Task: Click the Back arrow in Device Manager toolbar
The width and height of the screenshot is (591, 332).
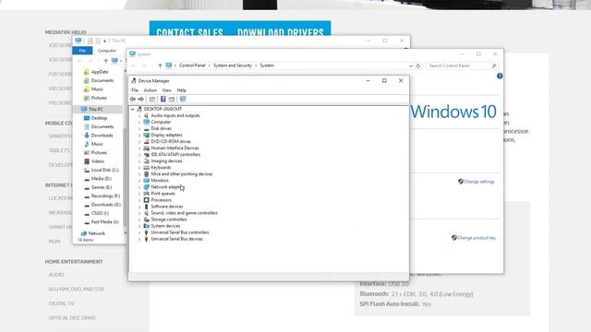Action: [x=133, y=99]
